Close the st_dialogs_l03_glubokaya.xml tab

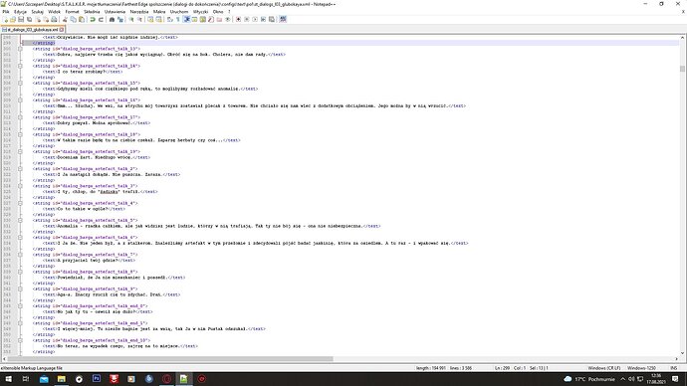(x=62, y=30)
